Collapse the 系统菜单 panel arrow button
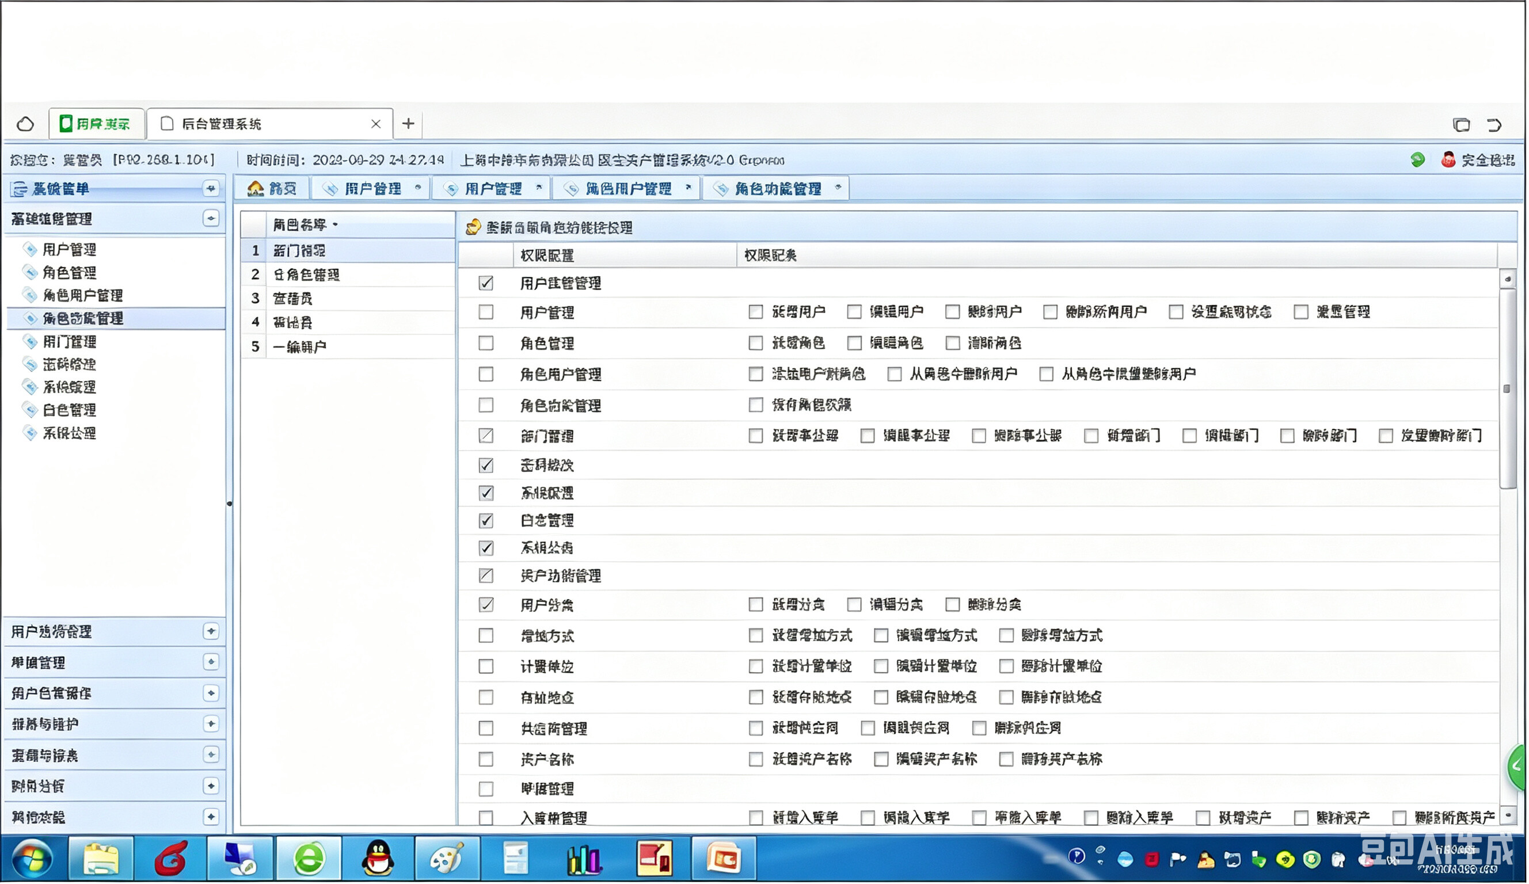1529x884 pixels. 211,189
